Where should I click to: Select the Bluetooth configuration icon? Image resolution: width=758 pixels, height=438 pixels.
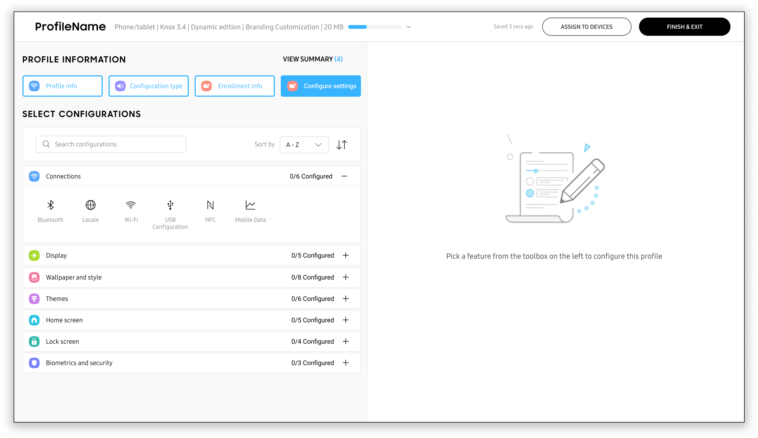(x=50, y=205)
